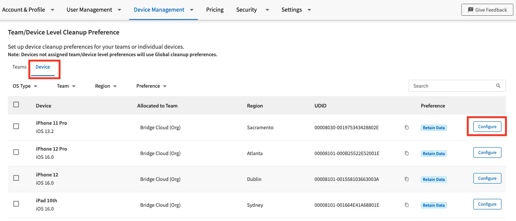Check the checkbox for iPhone 11 Pro

pos(16,126)
